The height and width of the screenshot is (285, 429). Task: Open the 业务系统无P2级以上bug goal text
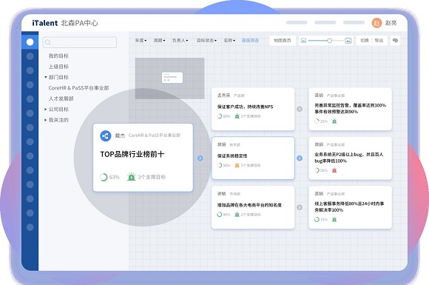(x=349, y=158)
